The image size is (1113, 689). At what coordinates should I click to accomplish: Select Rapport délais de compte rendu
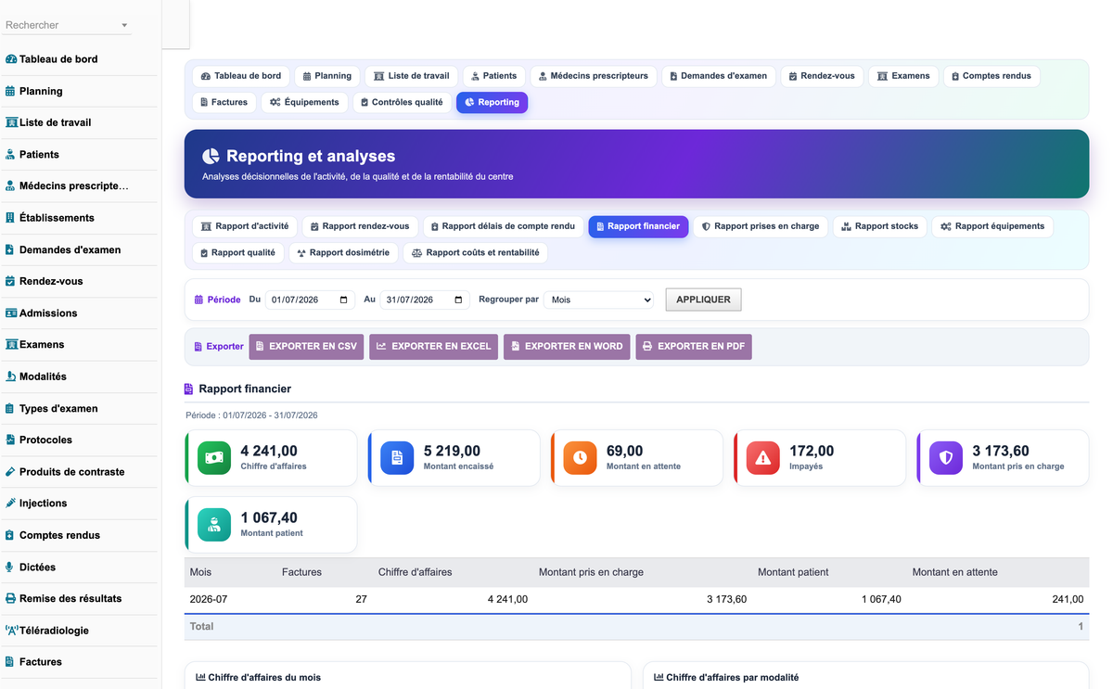(x=503, y=226)
